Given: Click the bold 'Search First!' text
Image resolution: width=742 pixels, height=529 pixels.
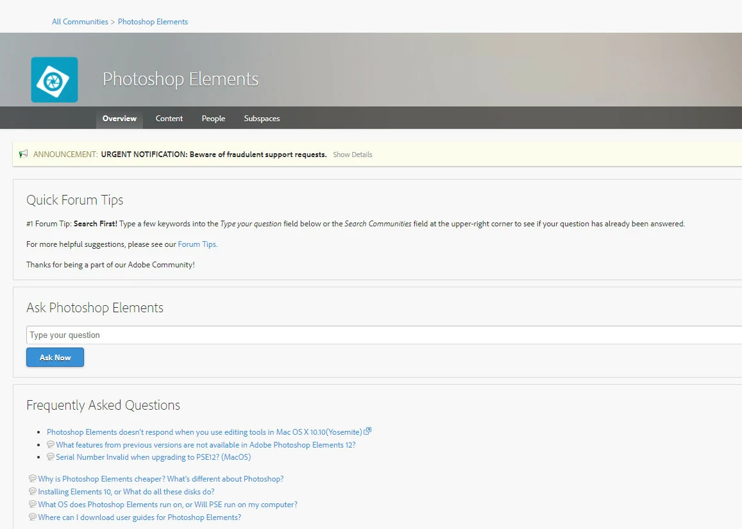Looking at the screenshot, I should [x=96, y=224].
